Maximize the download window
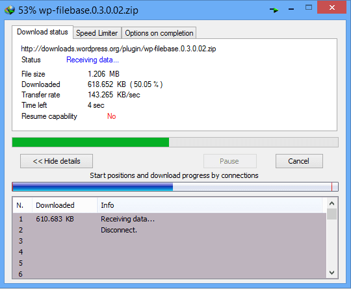 309,7
